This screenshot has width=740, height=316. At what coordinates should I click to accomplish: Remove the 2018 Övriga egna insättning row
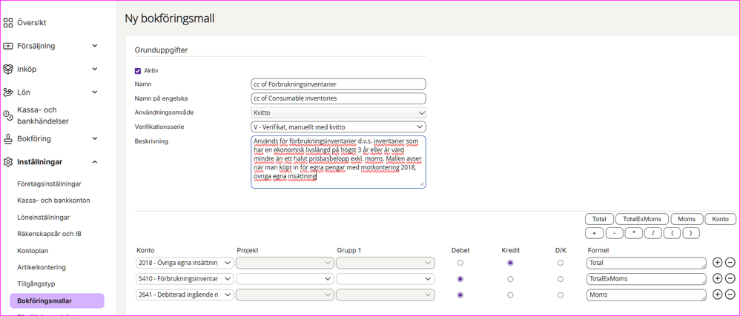pyautogui.click(x=730, y=262)
